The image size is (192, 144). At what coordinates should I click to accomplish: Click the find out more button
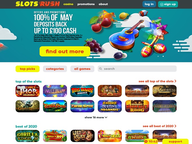[x=65, y=51]
